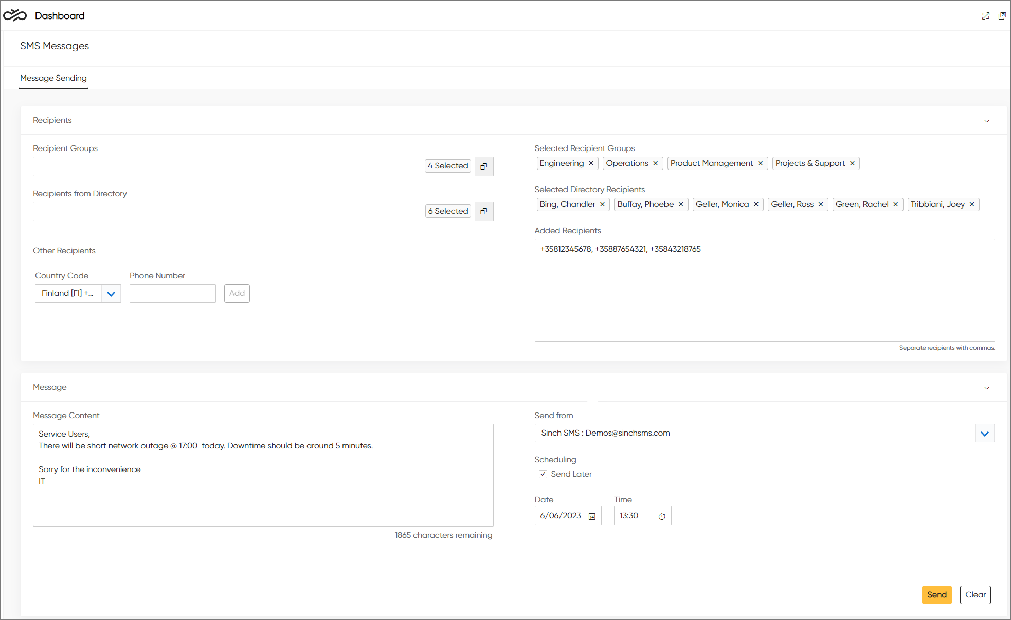Click the 1865 characters remaining text
Image resolution: width=1011 pixels, height=620 pixels.
(443, 535)
